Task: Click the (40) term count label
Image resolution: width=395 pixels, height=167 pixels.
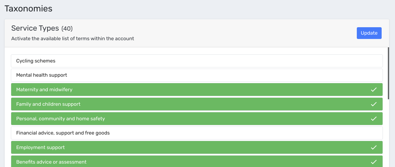Action: pos(67,29)
